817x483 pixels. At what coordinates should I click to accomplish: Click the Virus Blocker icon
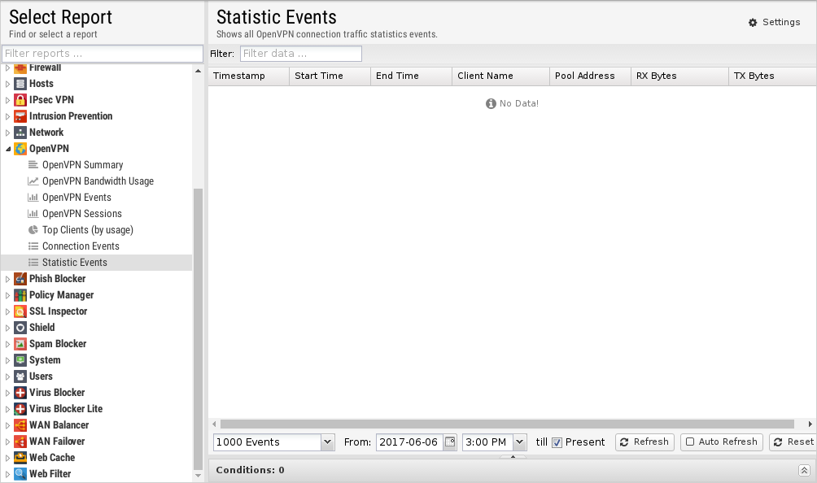(20, 393)
